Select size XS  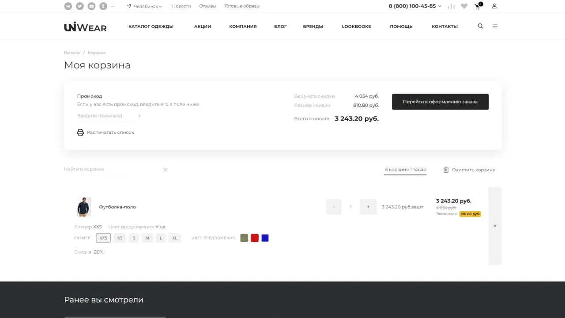click(x=120, y=238)
